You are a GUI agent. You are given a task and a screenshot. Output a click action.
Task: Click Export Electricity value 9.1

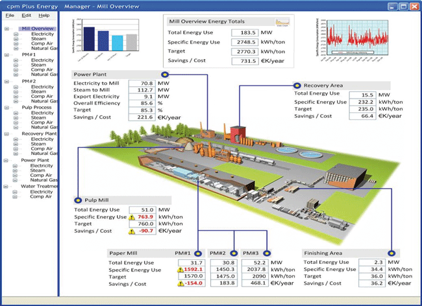pyautogui.click(x=142, y=97)
